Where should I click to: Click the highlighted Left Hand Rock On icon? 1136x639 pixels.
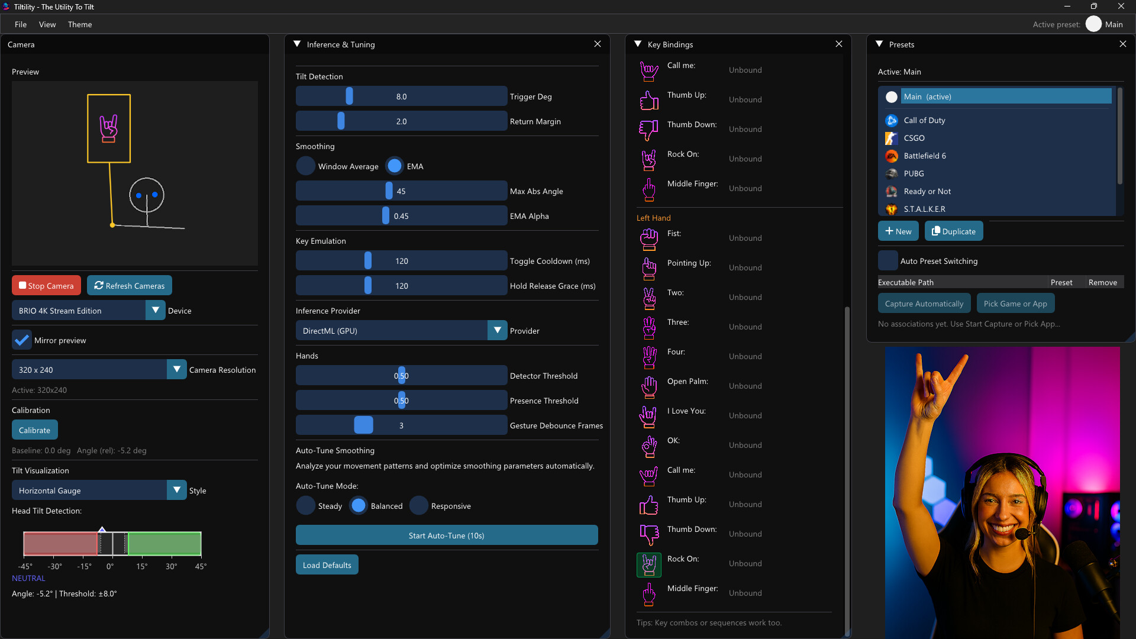649,564
